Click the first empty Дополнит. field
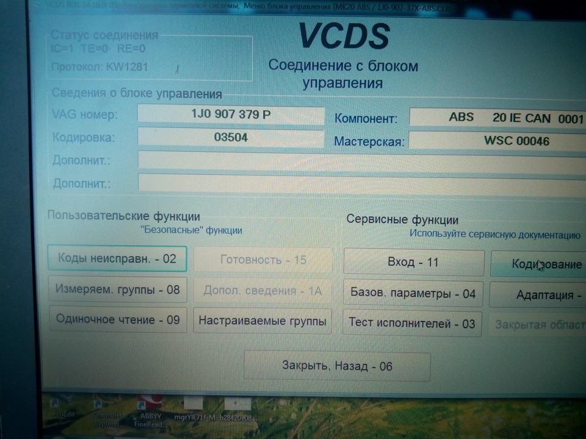The width and height of the screenshot is (586, 439). [362, 162]
